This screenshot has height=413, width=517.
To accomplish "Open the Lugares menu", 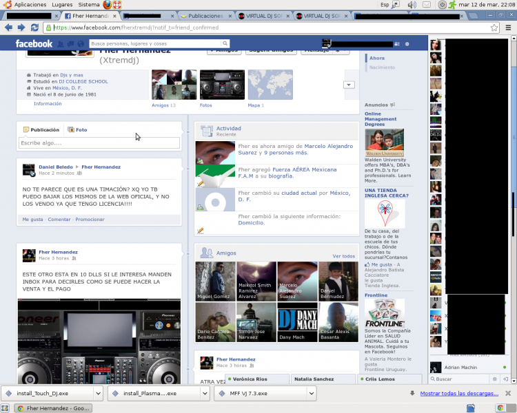I will 62,5.
